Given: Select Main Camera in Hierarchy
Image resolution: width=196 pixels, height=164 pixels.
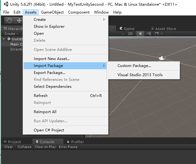Looking at the screenshot, I should click(x=16, y=44).
